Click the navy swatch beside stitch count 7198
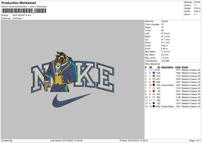 [154, 73]
